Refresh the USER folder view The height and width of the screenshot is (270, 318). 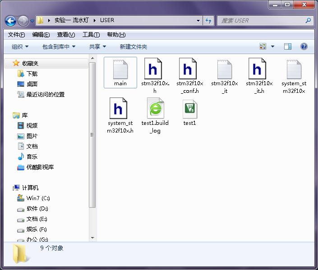tap(208, 20)
